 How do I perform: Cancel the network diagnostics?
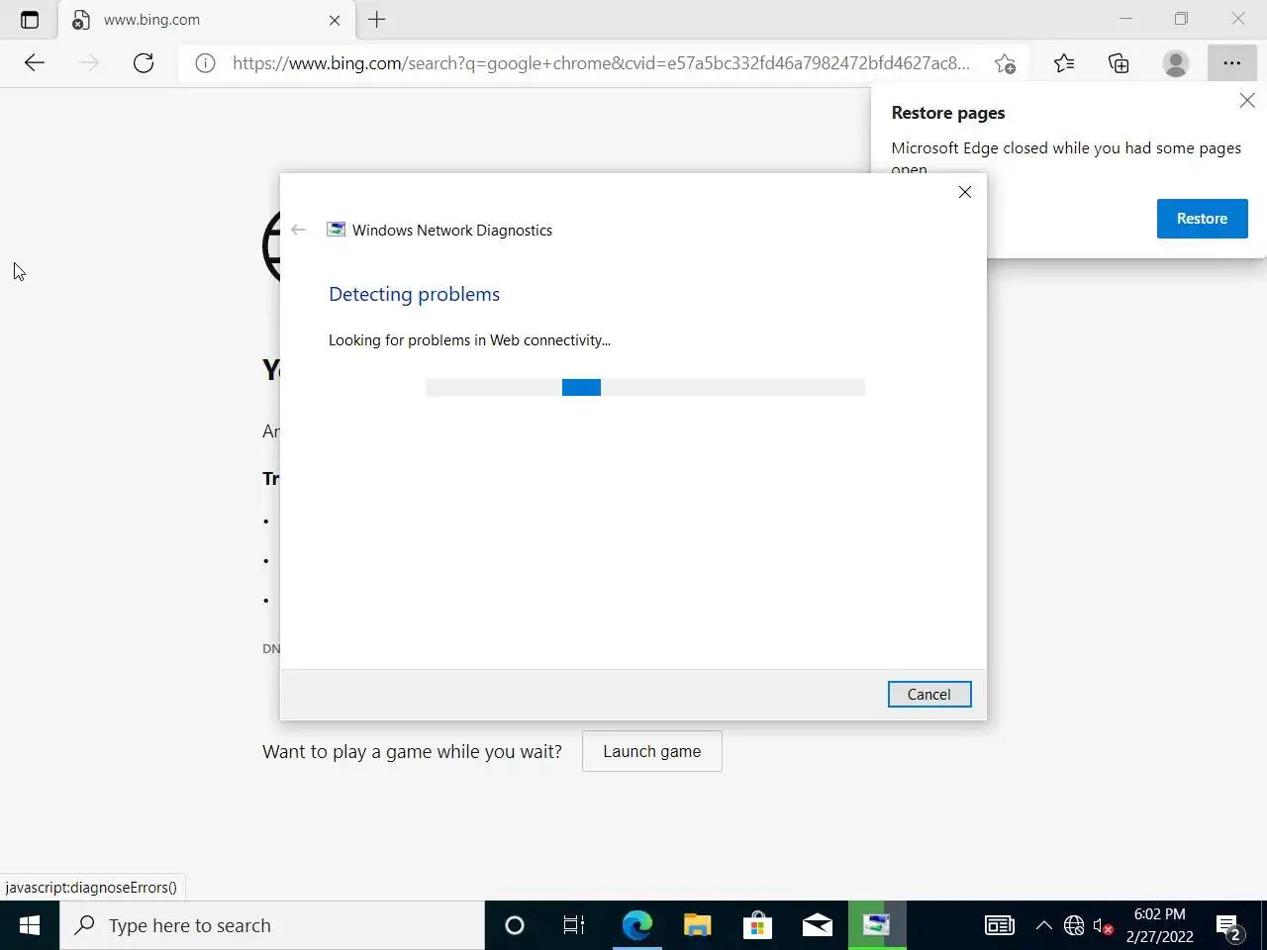929,695
